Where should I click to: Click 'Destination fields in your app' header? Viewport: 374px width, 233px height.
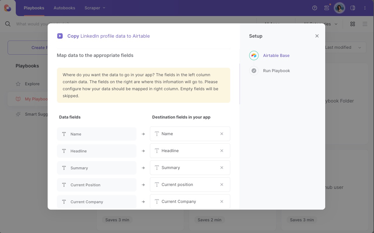(x=181, y=117)
